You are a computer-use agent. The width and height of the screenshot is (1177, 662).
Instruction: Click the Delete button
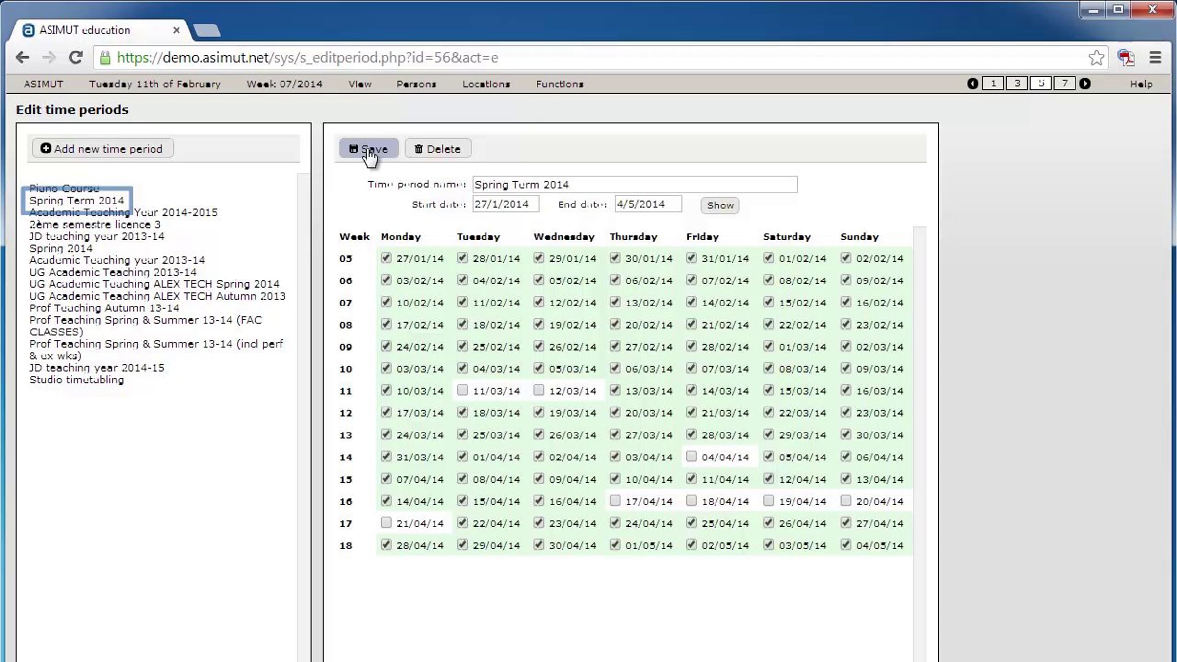(437, 149)
